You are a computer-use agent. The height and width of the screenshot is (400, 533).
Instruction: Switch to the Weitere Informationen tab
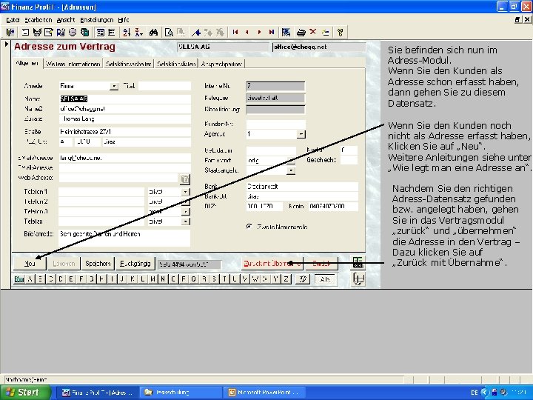click(73, 64)
